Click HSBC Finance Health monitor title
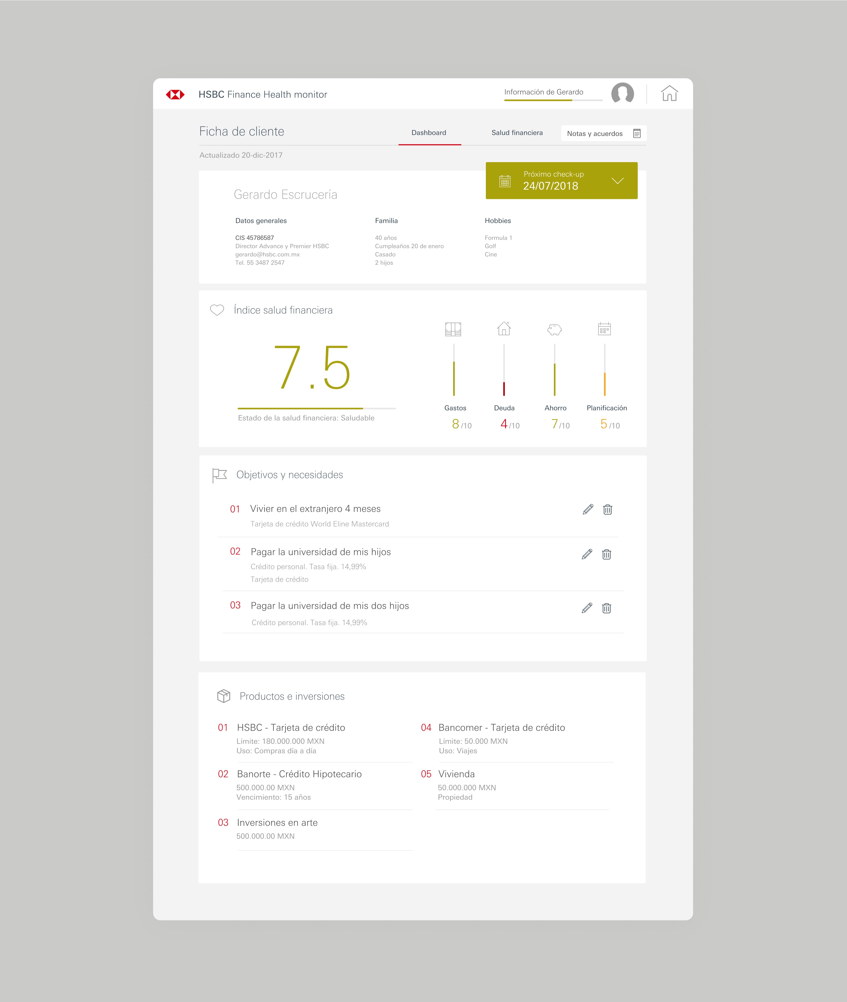Viewport: 847px width, 1002px height. [263, 95]
